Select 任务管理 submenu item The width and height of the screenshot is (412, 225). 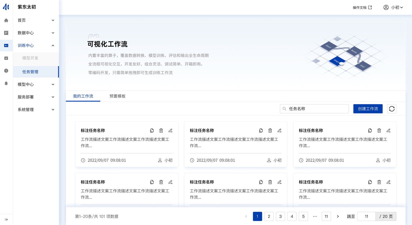click(36, 72)
